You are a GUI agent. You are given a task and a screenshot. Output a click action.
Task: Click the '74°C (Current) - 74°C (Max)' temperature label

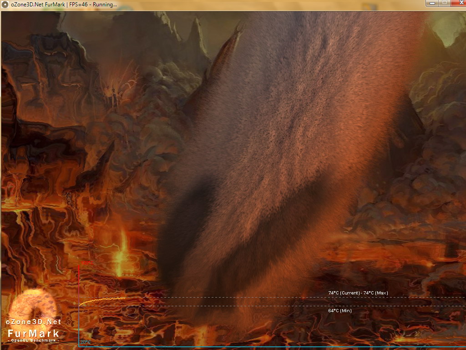coord(358,293)
